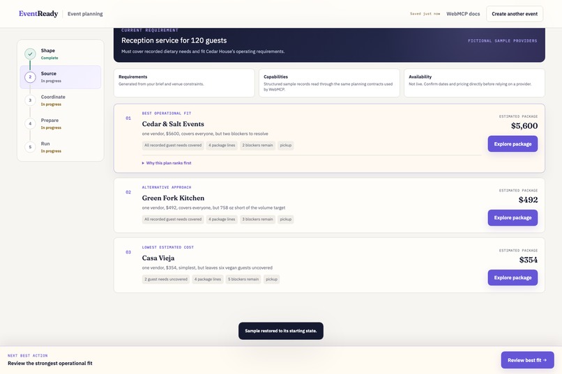Click the Prepare step number 4 circle
Screen dimensions: 562x374
30,123
